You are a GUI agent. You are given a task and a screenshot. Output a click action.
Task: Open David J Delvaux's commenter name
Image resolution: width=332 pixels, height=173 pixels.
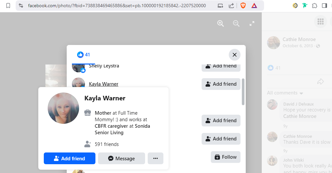tap(298, 104)
